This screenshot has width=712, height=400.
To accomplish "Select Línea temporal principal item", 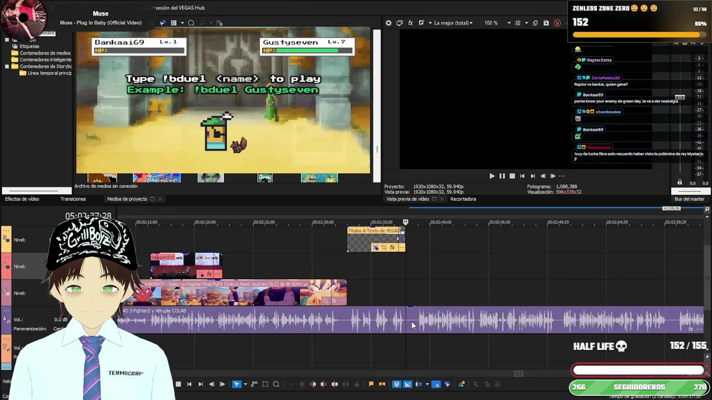I will [x=49, y=73].
